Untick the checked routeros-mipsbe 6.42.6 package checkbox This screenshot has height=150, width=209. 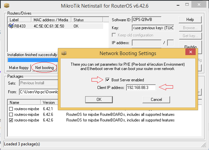click(x=11, y=120)
